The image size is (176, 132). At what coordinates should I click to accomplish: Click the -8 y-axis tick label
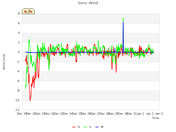point(18,90)
